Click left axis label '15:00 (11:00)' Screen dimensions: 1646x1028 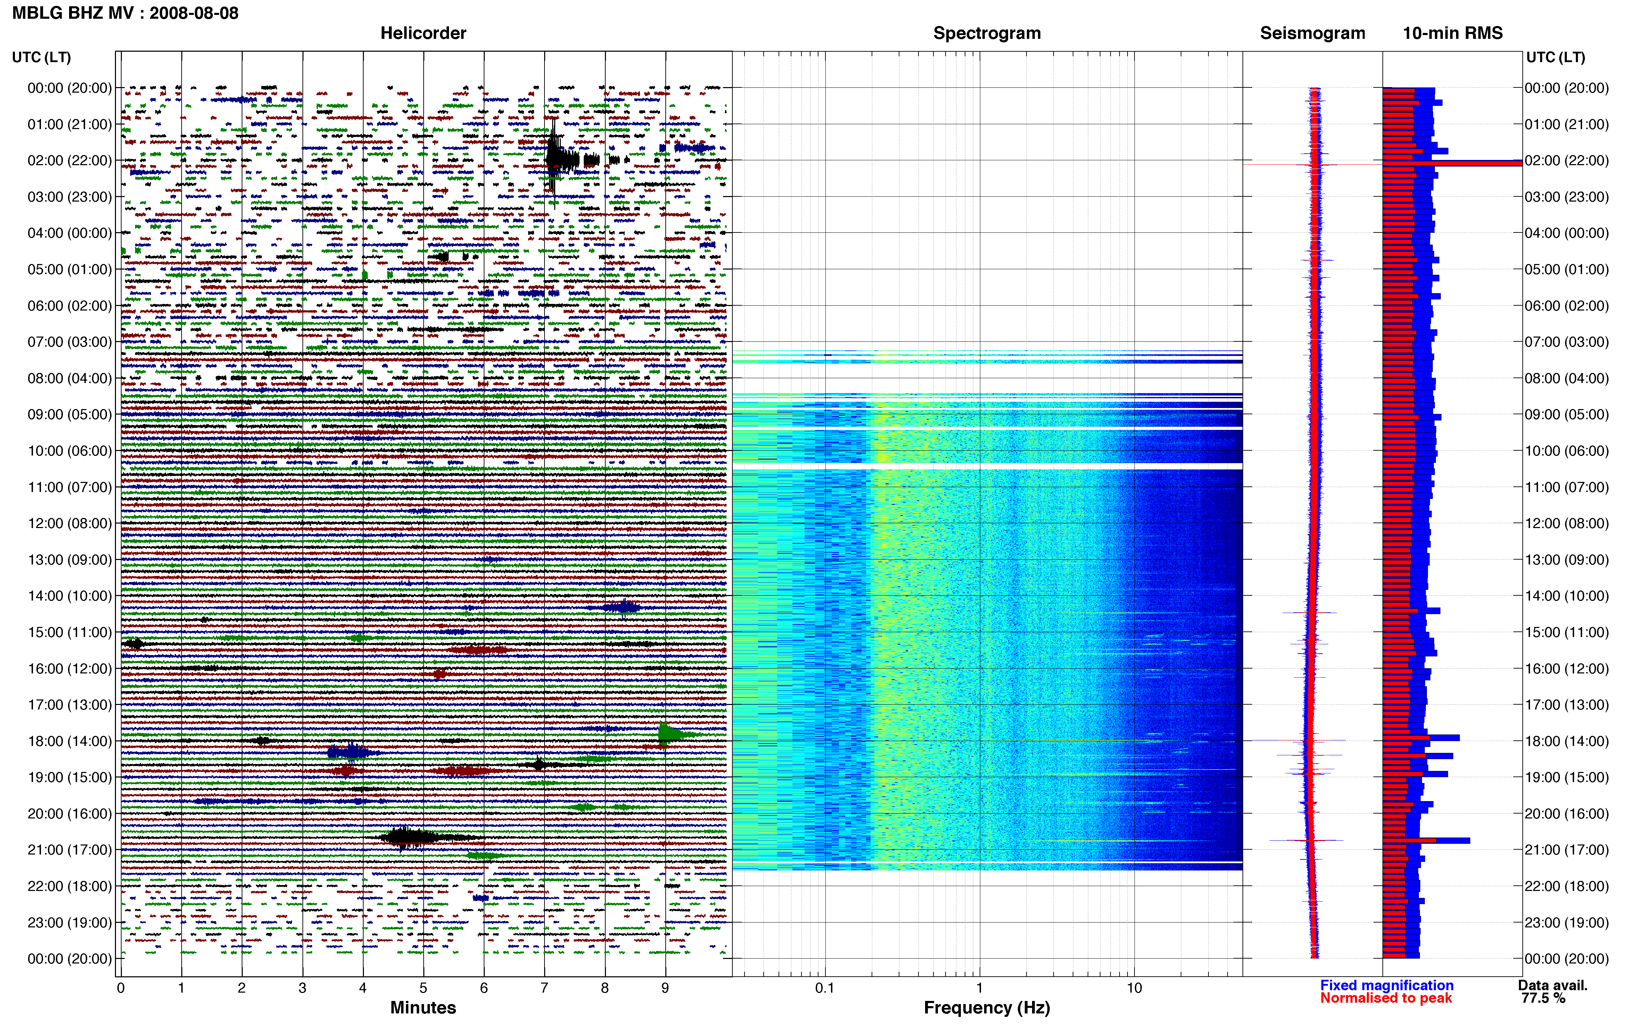point(69,632)
